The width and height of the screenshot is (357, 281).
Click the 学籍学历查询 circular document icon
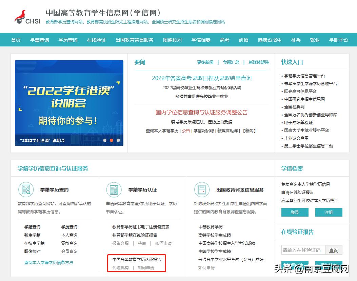(26, 190)
